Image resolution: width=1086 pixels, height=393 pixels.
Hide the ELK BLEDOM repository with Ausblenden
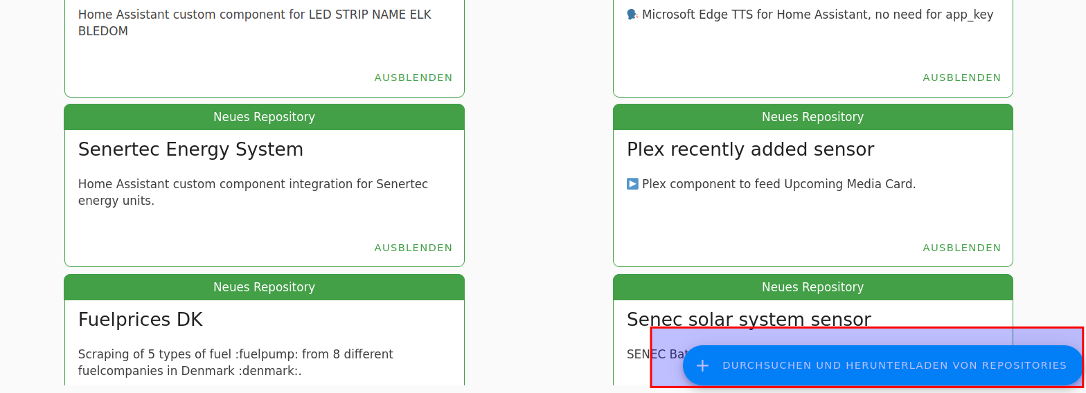[x=413, y=77]
